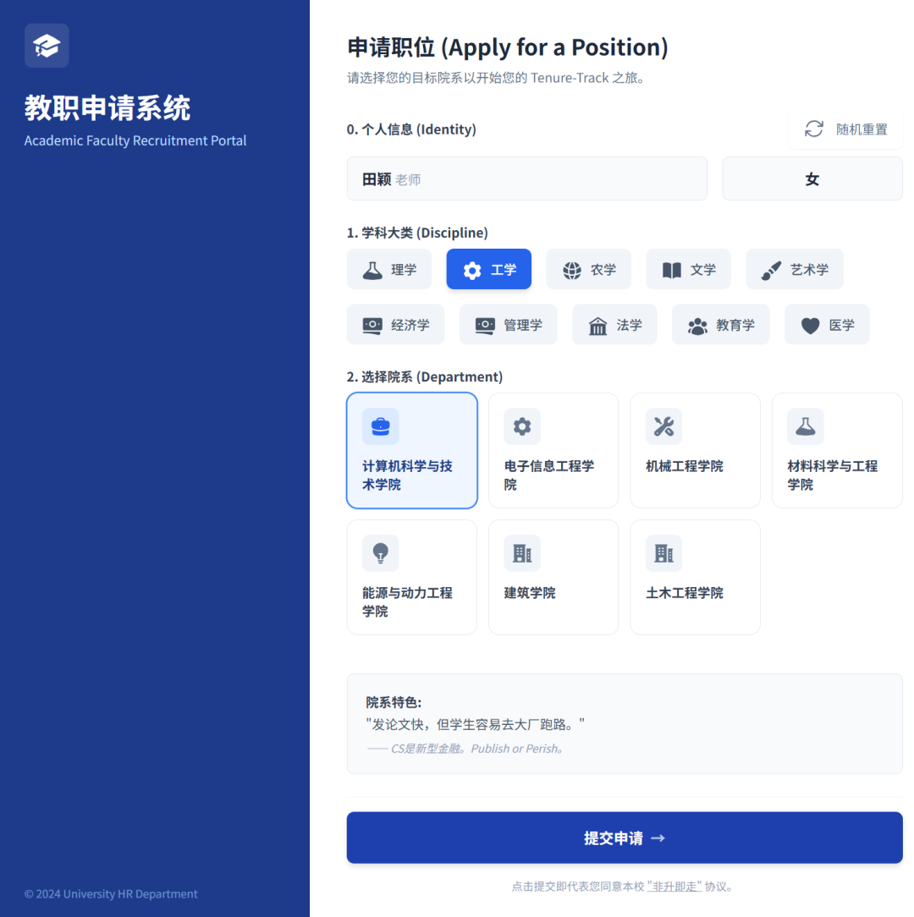This screenshot has height=917, width=914.
Task: Click the name field showing 田颖 老师
Action: (526, 179)
